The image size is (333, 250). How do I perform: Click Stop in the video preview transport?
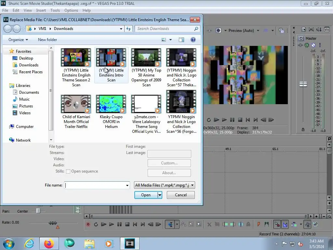(240, 120)
